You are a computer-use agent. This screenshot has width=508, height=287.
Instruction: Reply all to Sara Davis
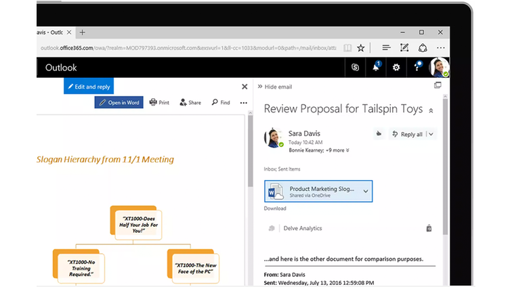pyautogui.click(x=407, y=134)
